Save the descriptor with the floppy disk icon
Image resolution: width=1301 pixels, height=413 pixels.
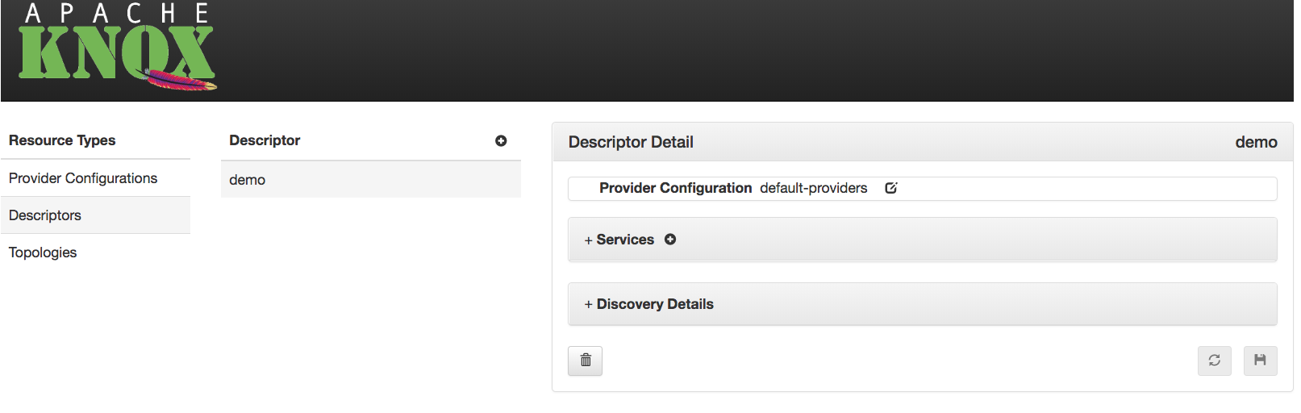tap(1260, 361)
